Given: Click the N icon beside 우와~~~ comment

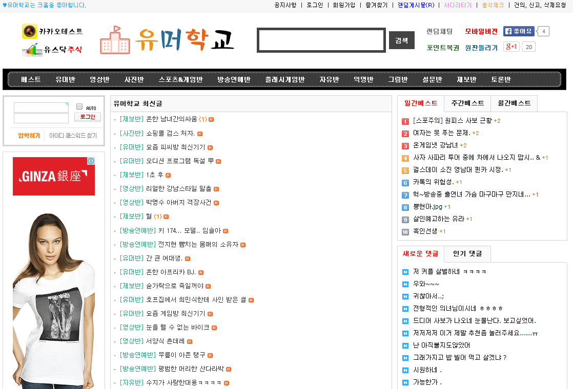Looking at the screenshot, I should pyautogui.click(x=405, y=284).
